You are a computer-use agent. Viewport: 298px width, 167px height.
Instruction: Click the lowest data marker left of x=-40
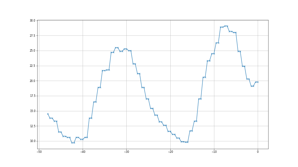coord(72,143)
